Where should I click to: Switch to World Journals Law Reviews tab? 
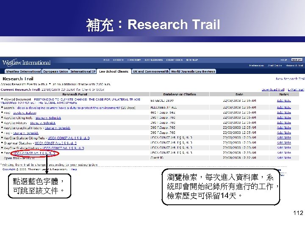point(193,71)
